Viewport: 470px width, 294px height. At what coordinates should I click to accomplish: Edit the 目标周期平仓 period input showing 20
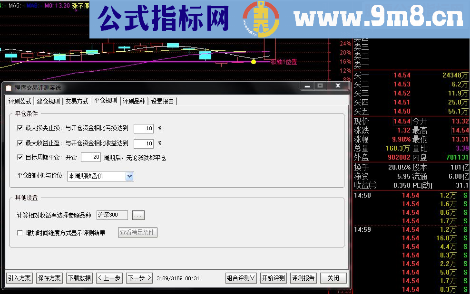[x=90, y=157]
